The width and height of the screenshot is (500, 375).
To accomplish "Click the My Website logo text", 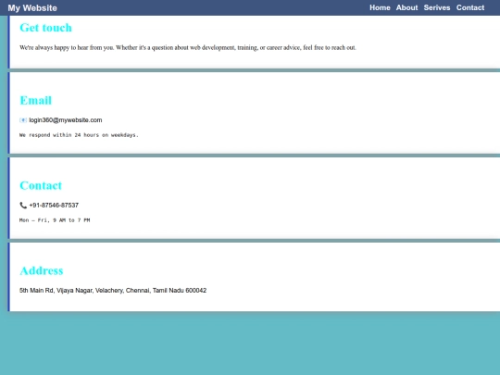I will click(x=32, y=8).
